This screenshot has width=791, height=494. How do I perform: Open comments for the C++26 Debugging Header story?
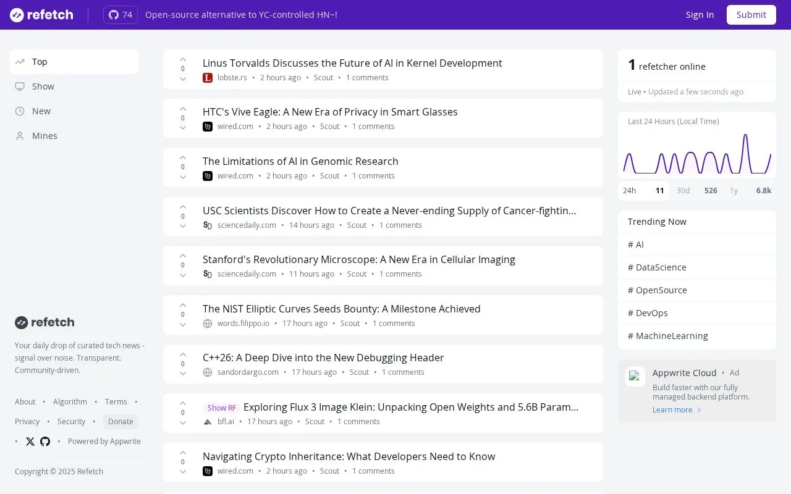[x=403, y=372]
